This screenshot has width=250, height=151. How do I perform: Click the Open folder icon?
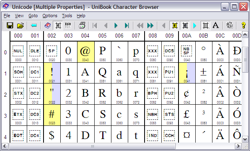point(20,25)
